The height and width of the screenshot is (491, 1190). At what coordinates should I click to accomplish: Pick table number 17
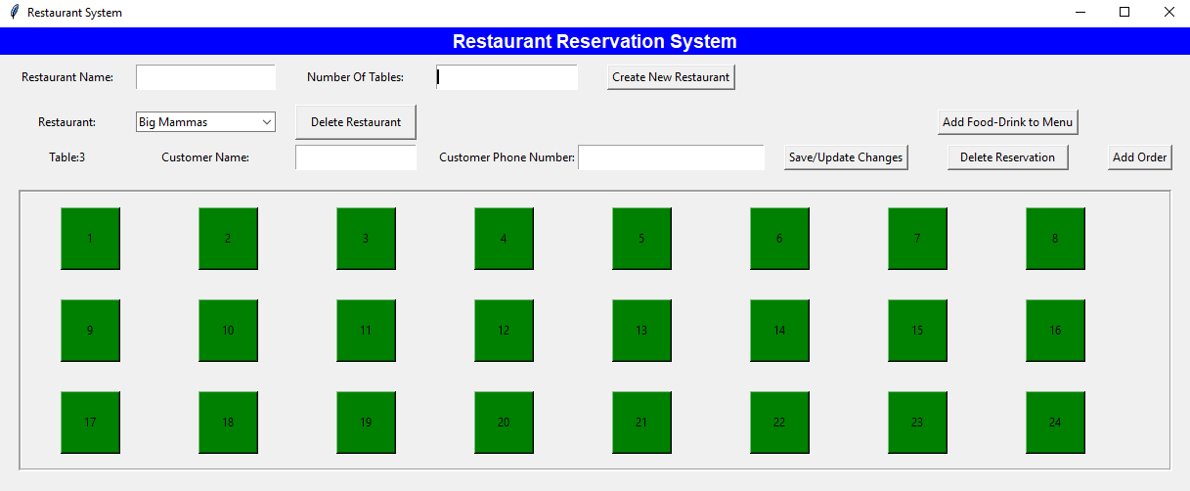[90, 422]
